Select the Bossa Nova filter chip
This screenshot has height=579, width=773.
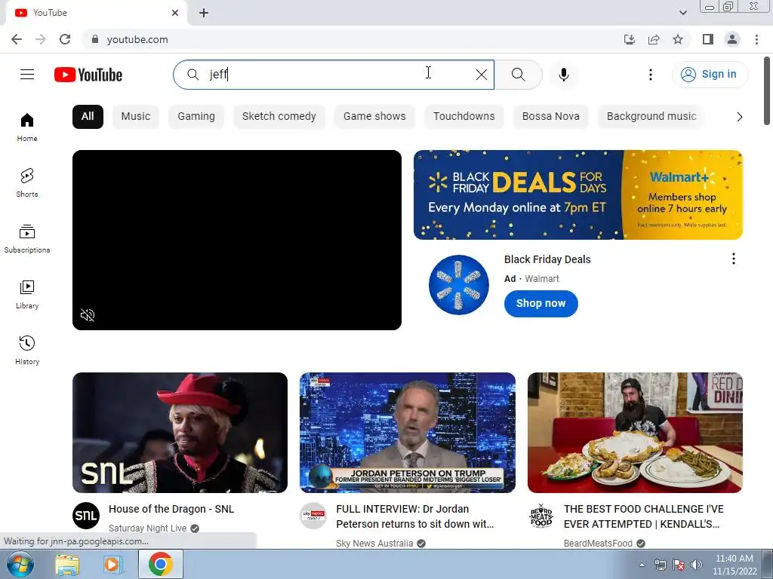pyautogui.click(x=550, y=117)
